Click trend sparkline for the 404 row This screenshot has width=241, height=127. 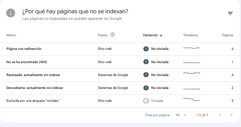point(192,62)
